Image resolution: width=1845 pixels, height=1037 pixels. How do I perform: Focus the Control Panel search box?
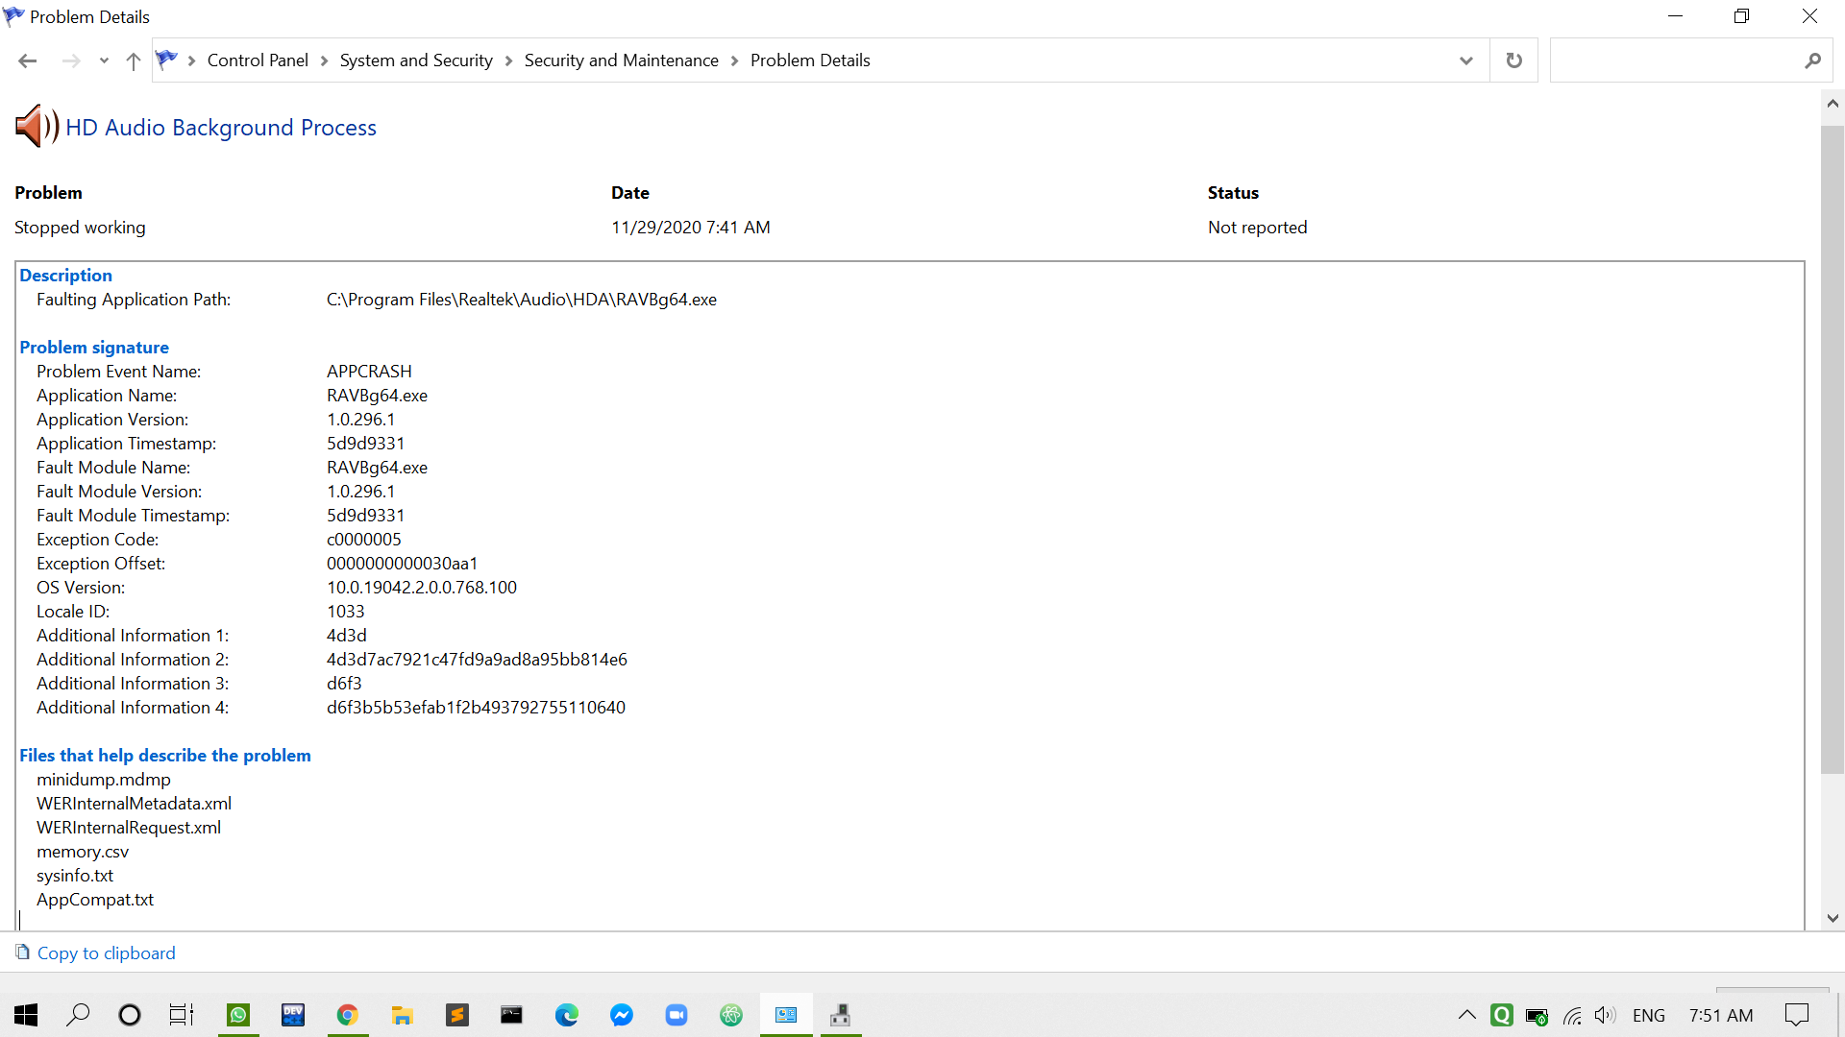1677,60
